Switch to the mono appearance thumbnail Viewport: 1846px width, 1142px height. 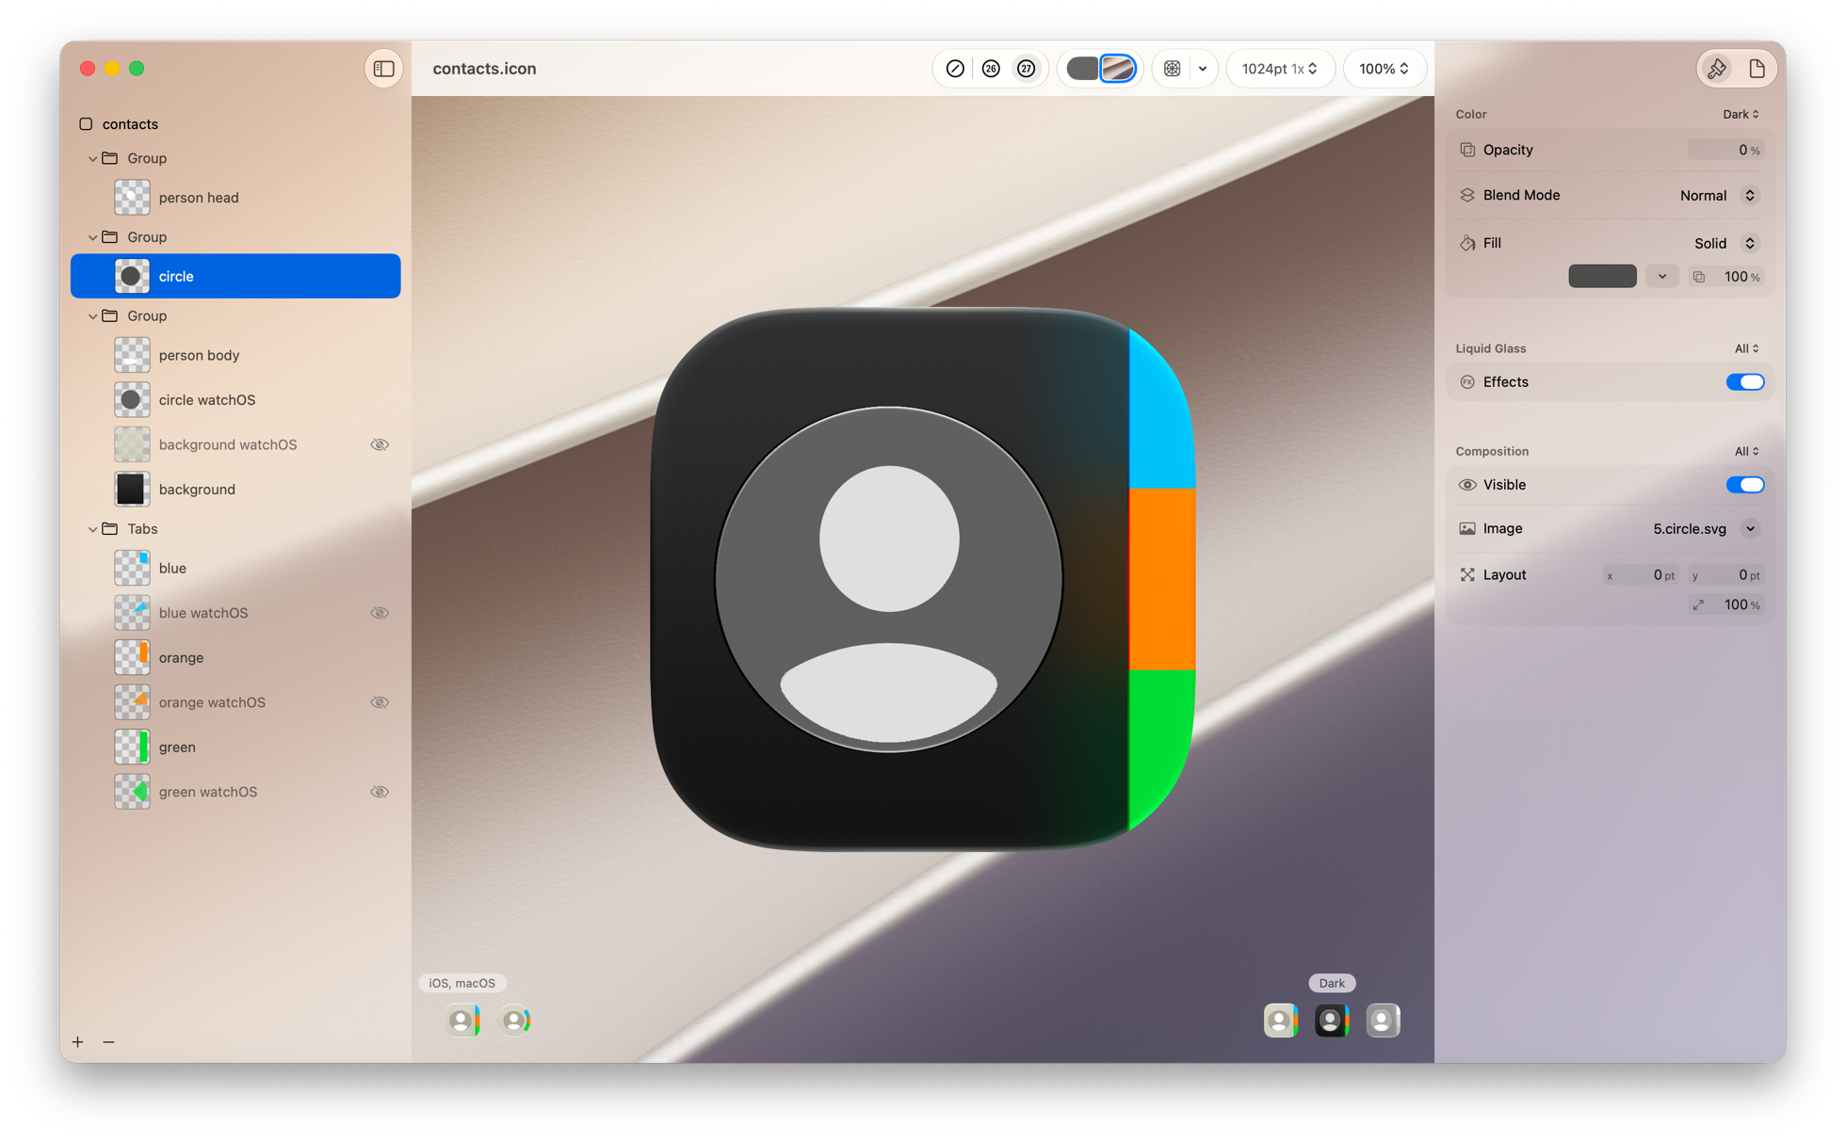point(1384,1021)
